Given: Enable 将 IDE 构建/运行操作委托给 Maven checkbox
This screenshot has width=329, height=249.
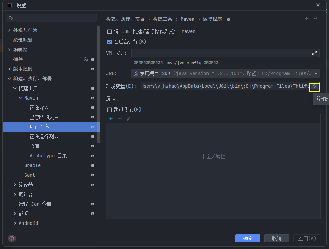Looking at the screenshot, I should tap(109, 32).
